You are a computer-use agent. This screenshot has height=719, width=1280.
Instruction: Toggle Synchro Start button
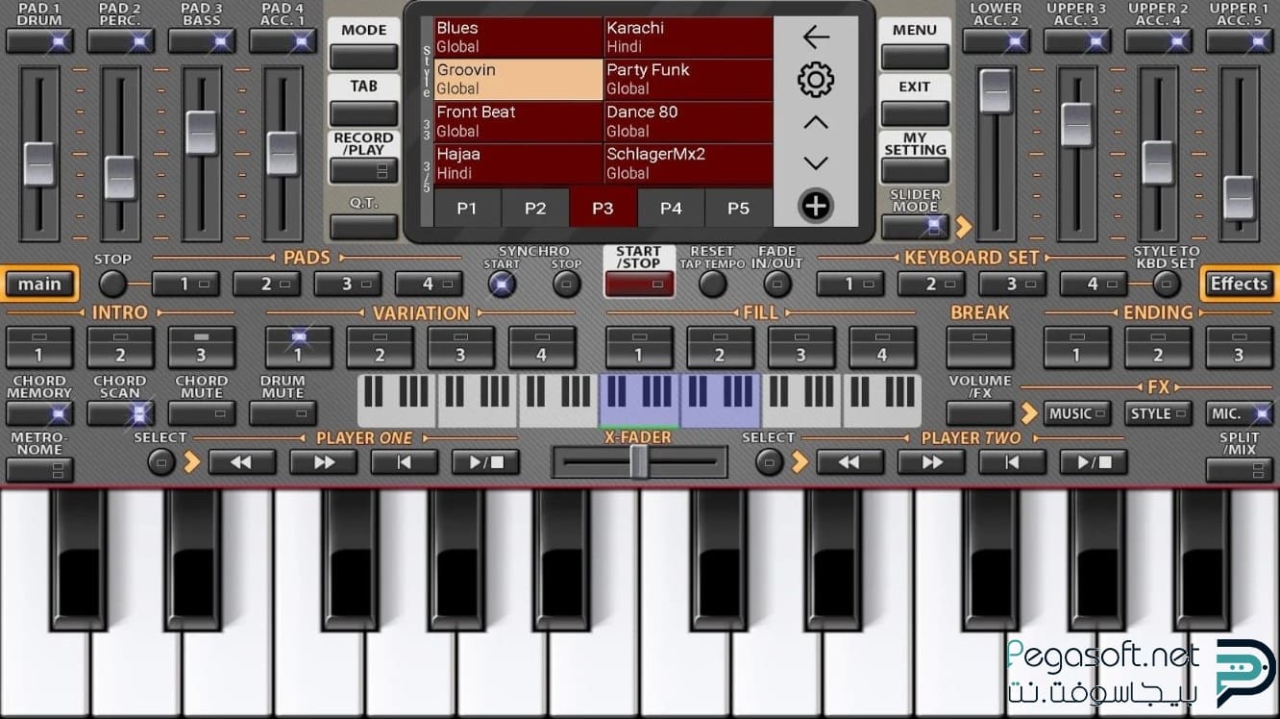coord(502,284)
